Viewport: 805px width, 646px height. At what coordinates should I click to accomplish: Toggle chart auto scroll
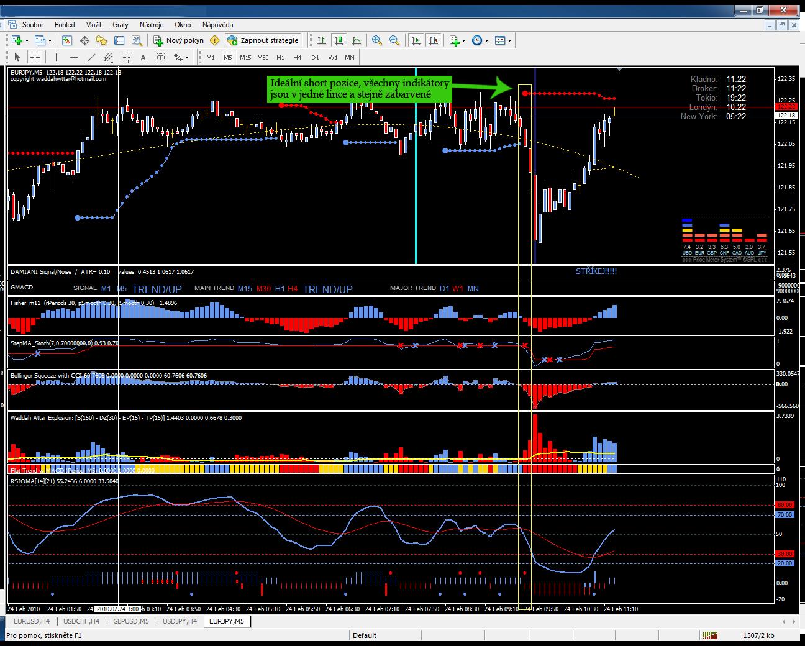[416, 40]
